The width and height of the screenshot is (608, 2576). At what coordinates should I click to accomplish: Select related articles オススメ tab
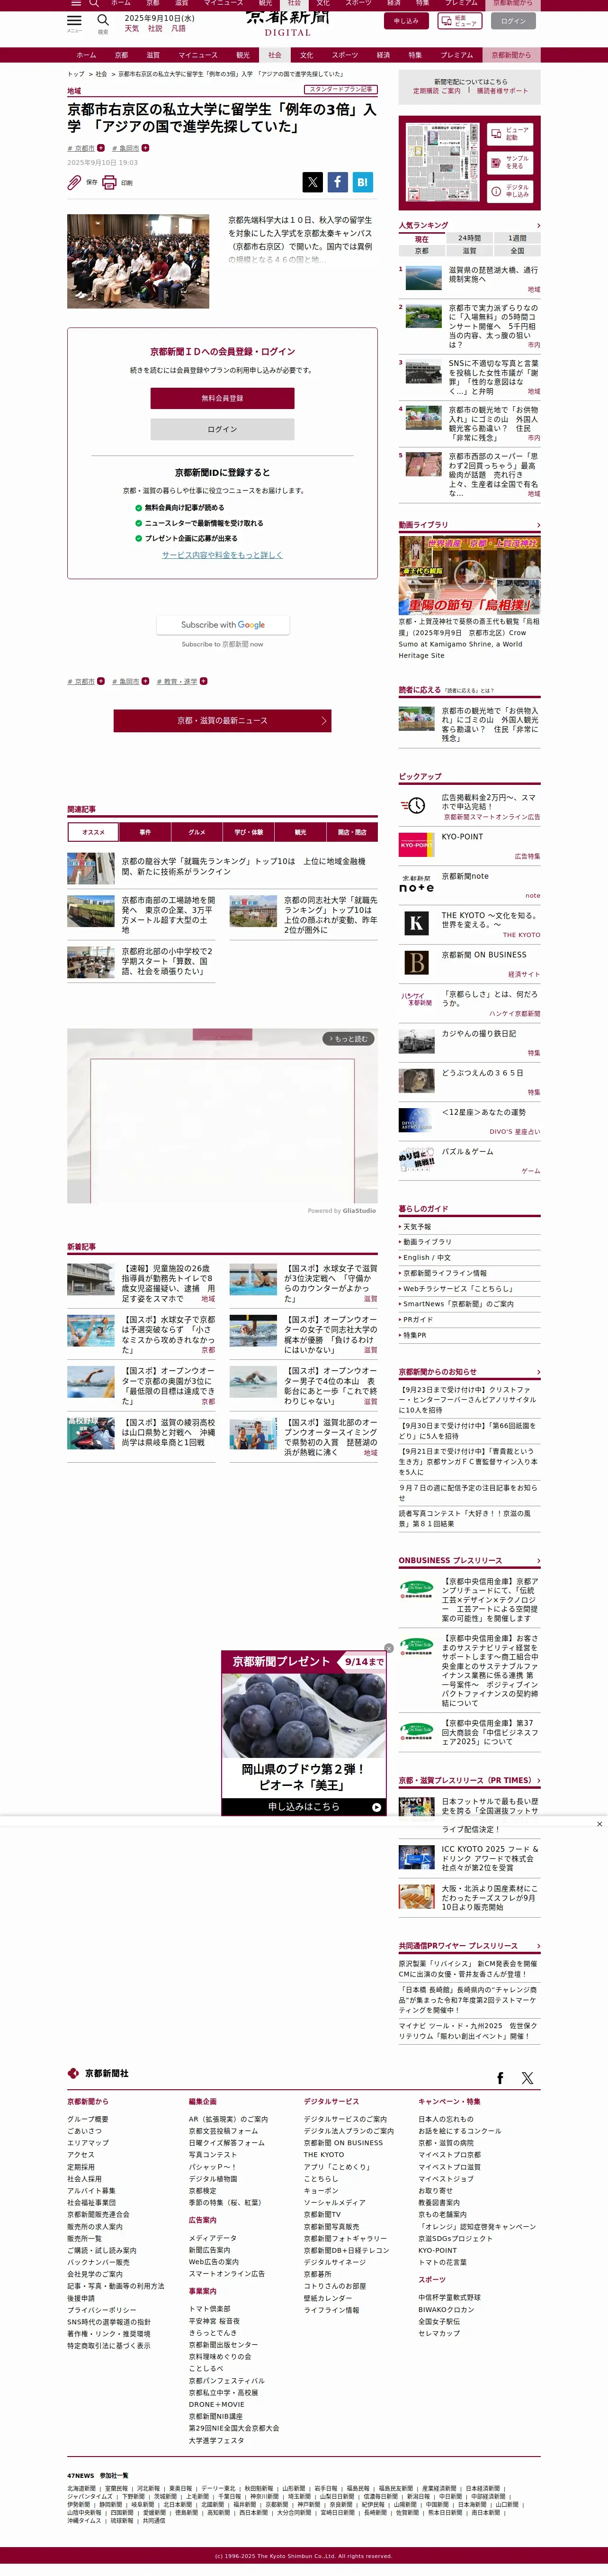(x=93, y=832)
